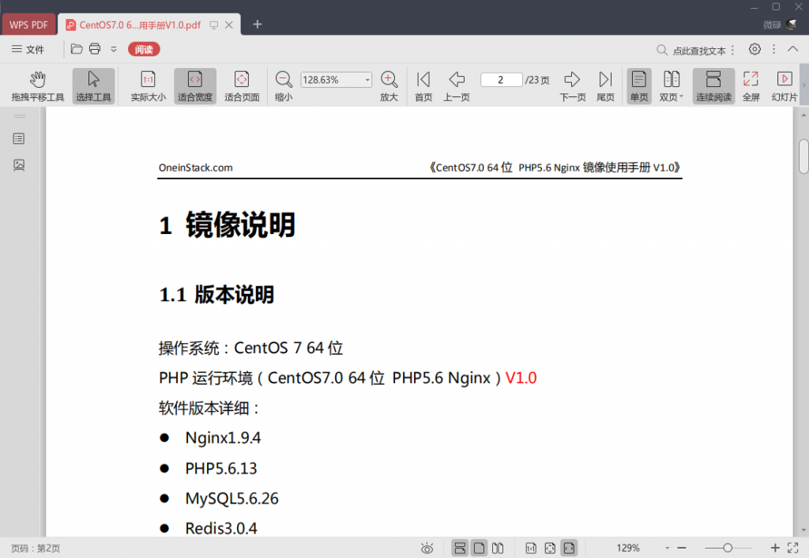Toggle status bar continuous reading
Image resolution: width=809 pixels, height=558 pixels.
[460, 549]
